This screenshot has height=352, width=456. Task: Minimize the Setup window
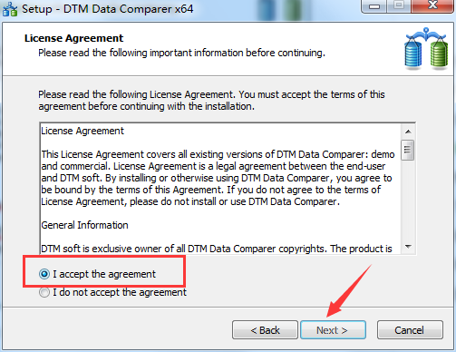coord(374,5)
